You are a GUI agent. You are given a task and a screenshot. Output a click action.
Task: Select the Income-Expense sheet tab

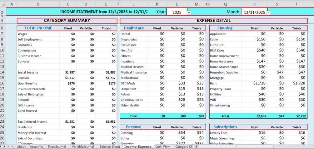pyautogui.click(x=138, y=146)
